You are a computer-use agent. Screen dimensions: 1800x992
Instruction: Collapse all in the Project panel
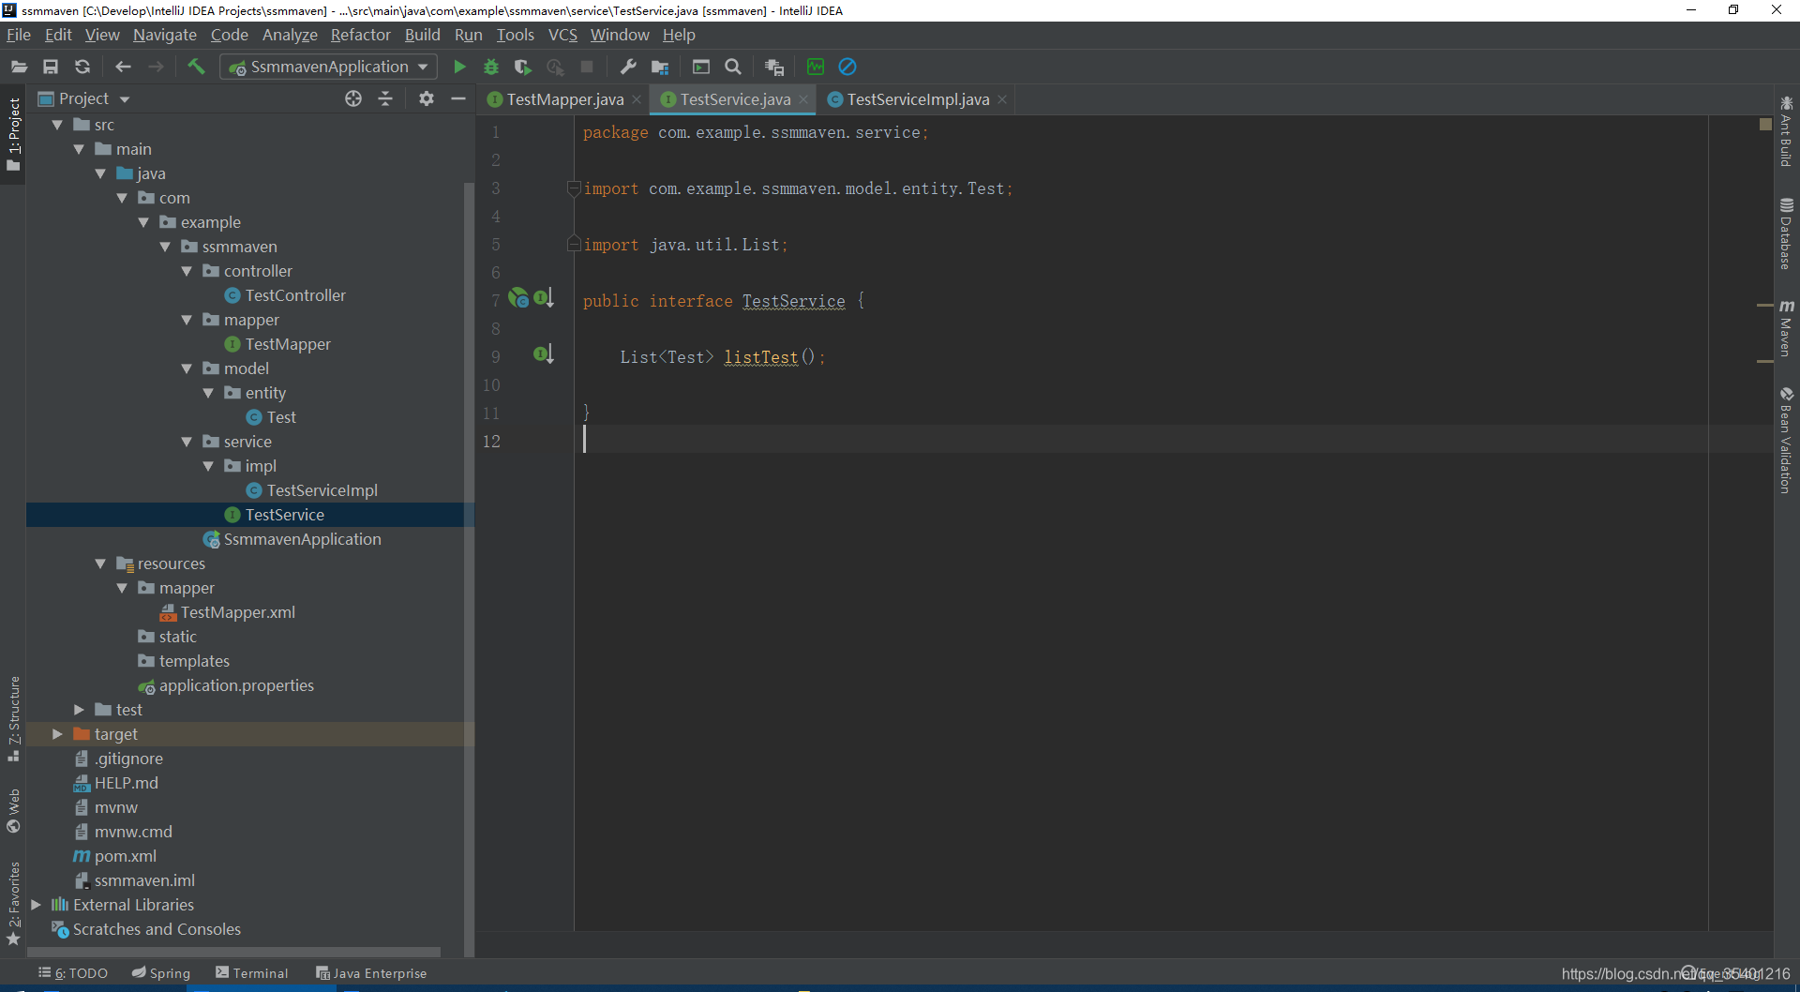[x=385, y=98]
